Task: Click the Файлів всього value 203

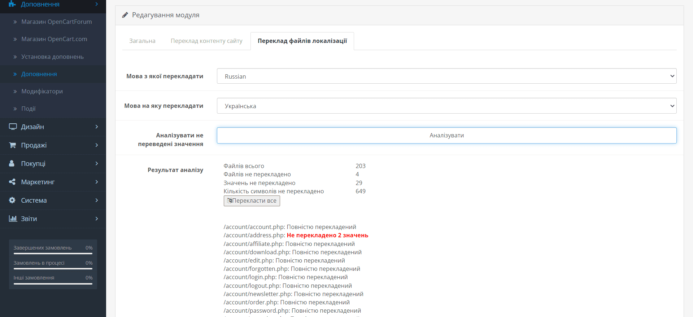Action: pyautogui.click(x=361, y=166)
